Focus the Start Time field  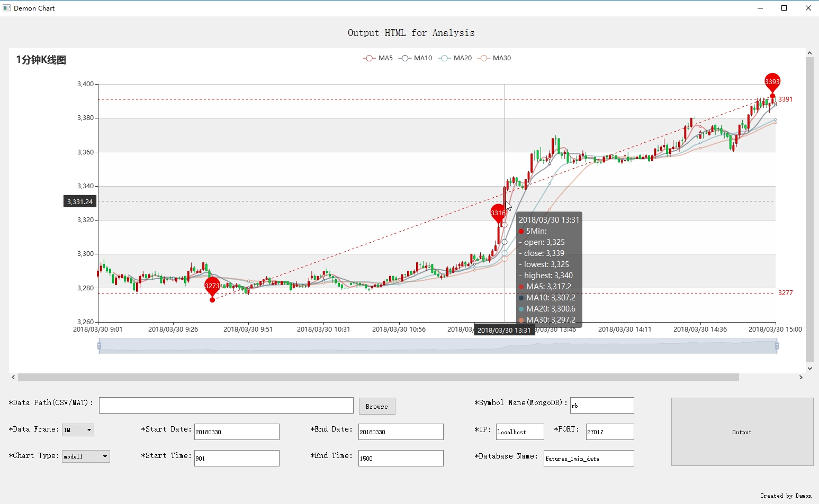(237, 458)
